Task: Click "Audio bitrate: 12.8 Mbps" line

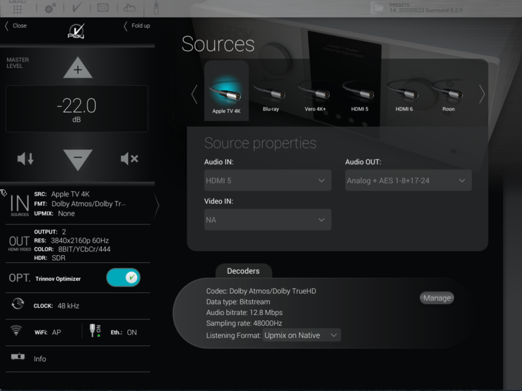Action: pyautogui.click(x=245, y=312)
